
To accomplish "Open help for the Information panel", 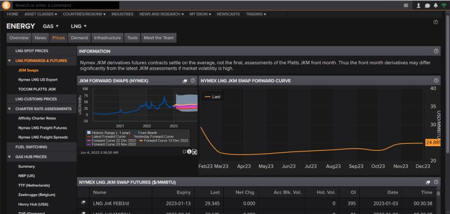I will [436, 51].
